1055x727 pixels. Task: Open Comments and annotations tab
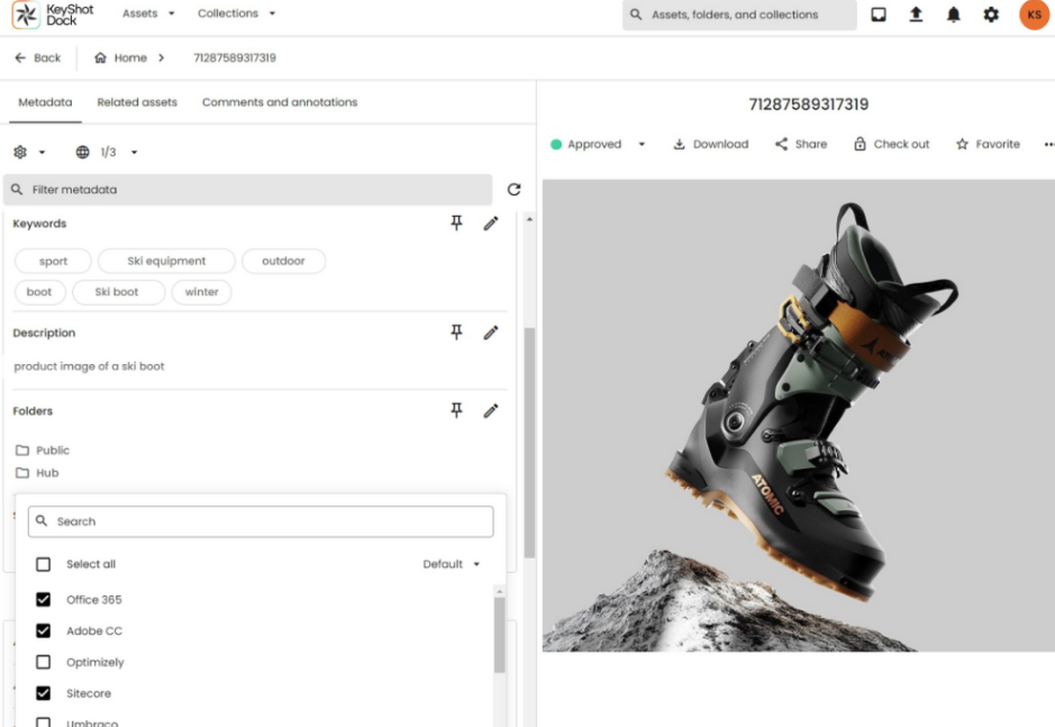[280, 102]
